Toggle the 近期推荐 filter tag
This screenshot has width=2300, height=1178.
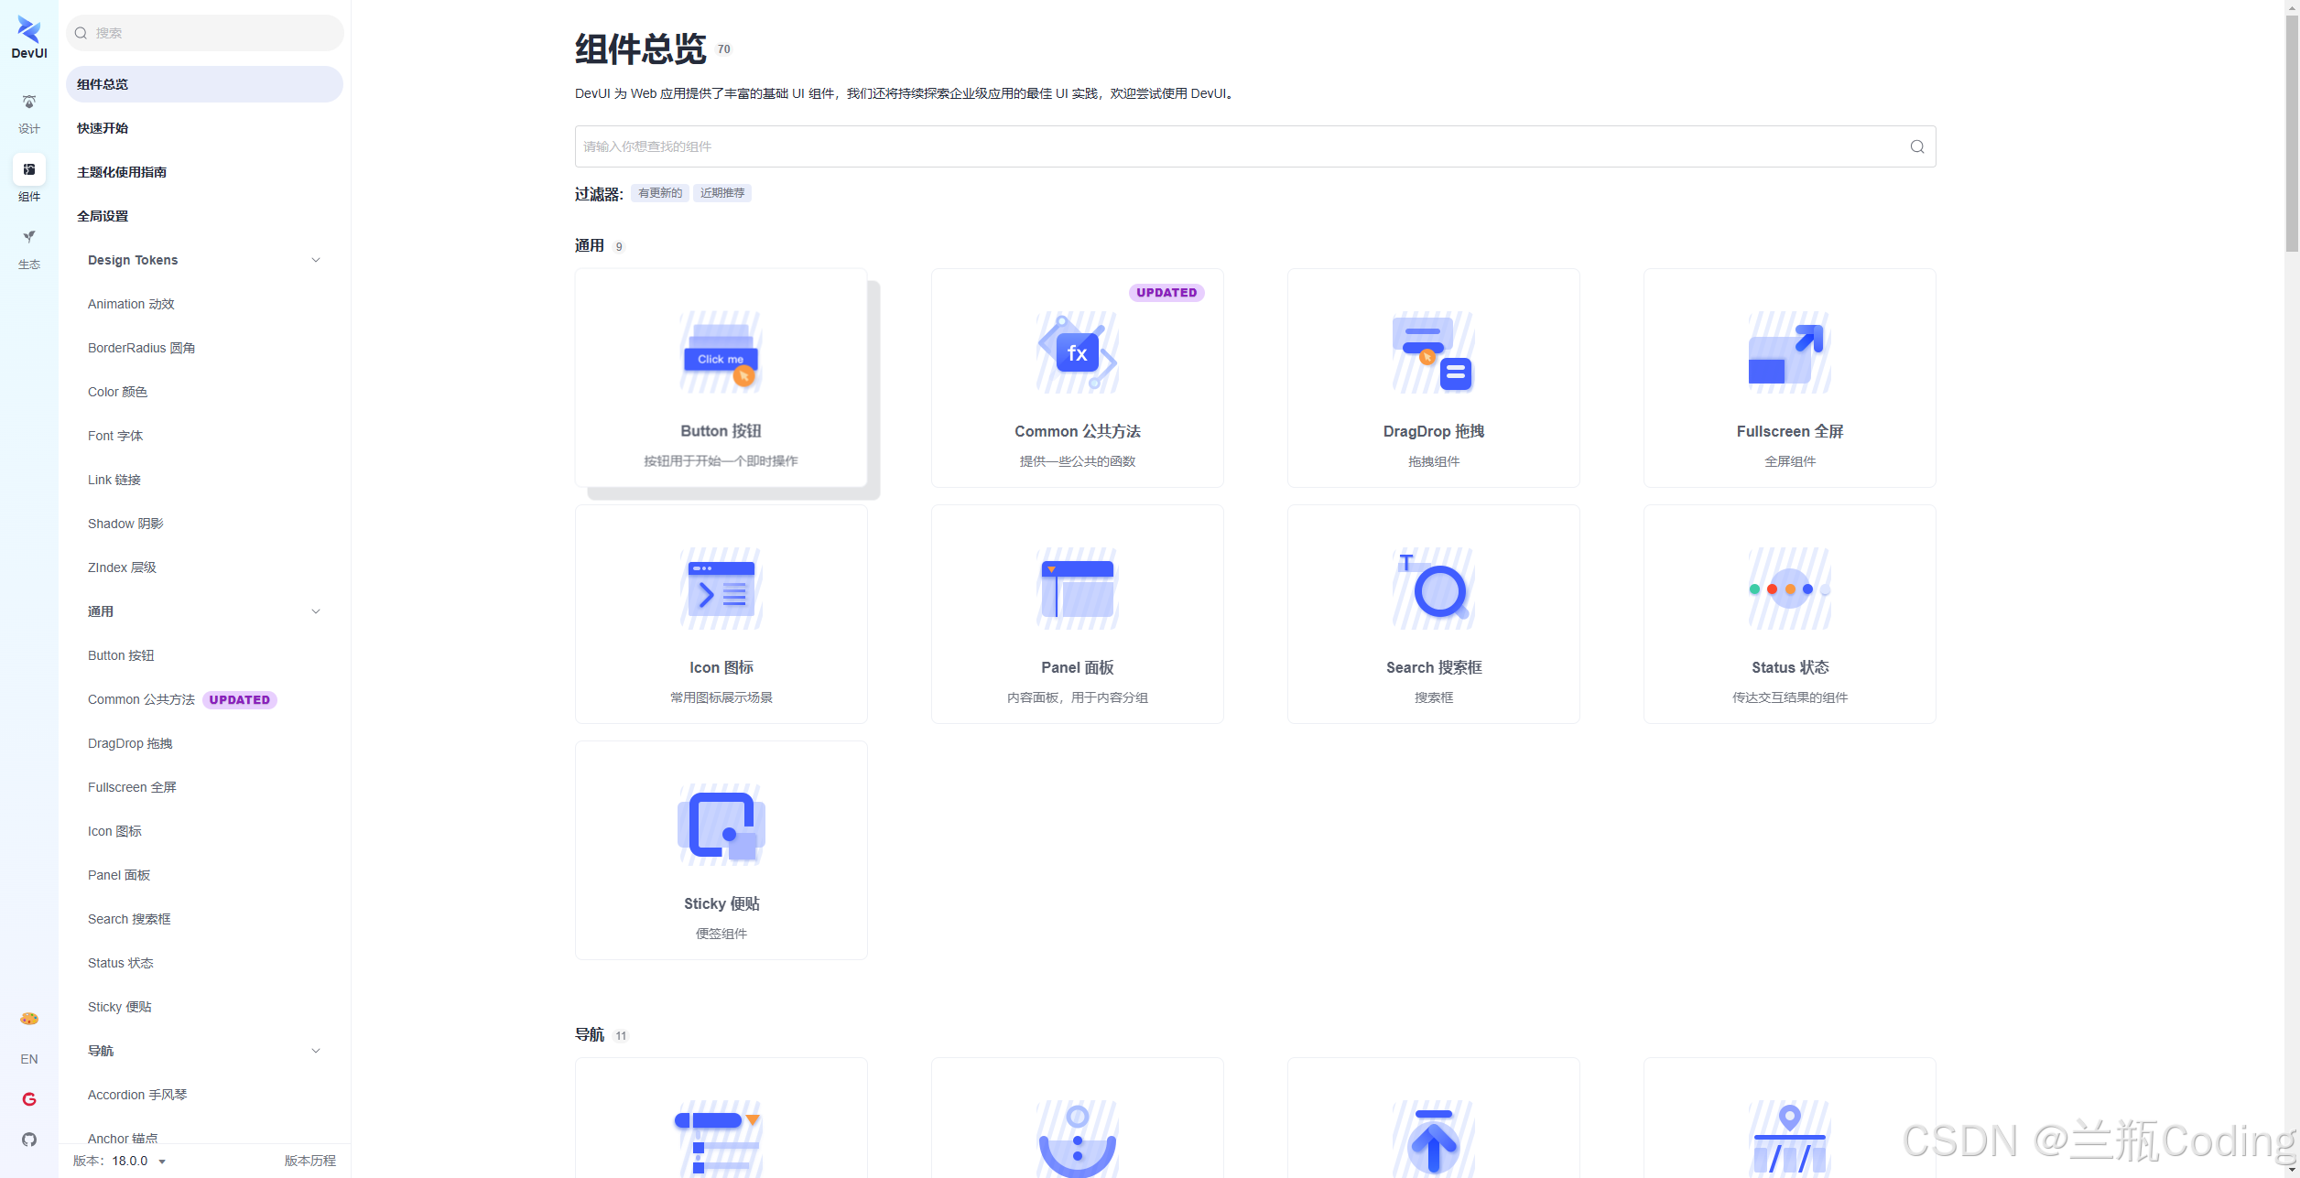pos(721,193)
